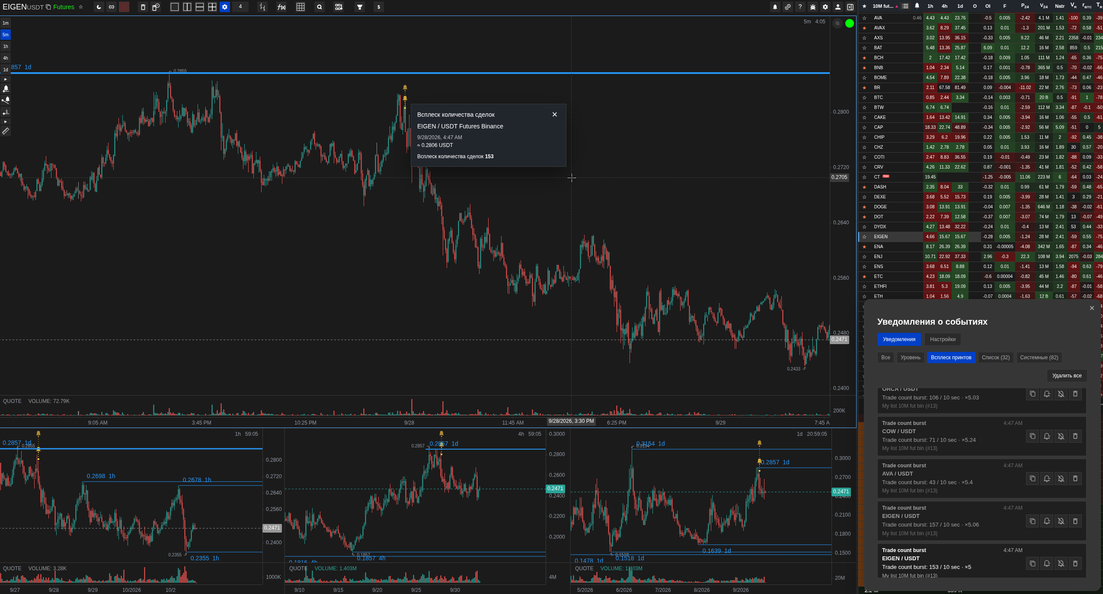Delete the EIGEN 157 / 10 sec notification
This screenshot has width=1103, height=594.
pyautogui.click(x=1075, y=521)
